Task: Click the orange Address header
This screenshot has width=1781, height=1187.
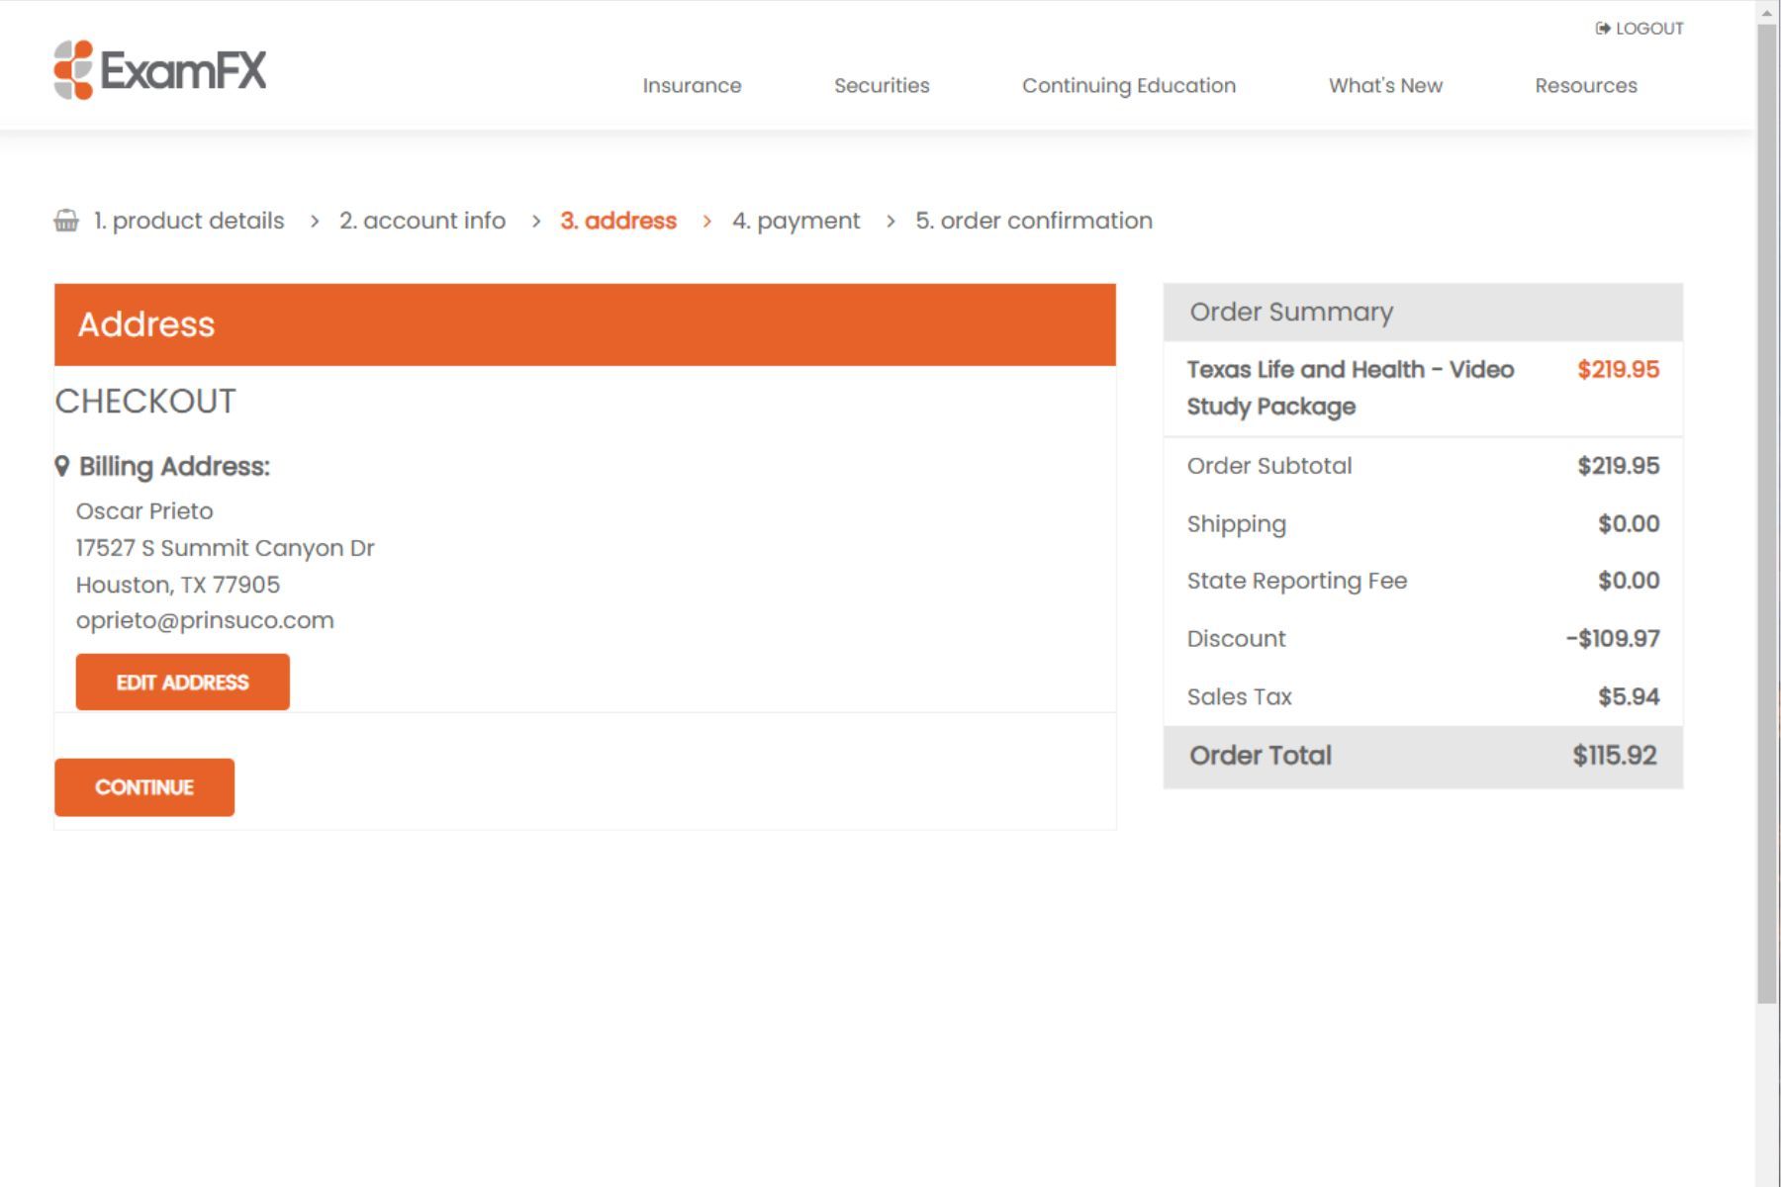Action: click(585, 324)
